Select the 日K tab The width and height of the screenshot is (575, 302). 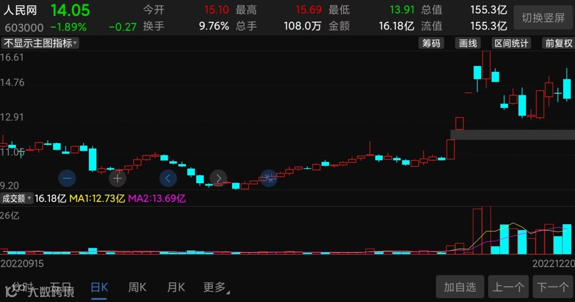100,287
